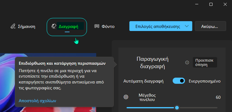The image size is (232, 112).
Task: Click the Ενεργοποιημένο toggle status label
Action: point(205,81)
